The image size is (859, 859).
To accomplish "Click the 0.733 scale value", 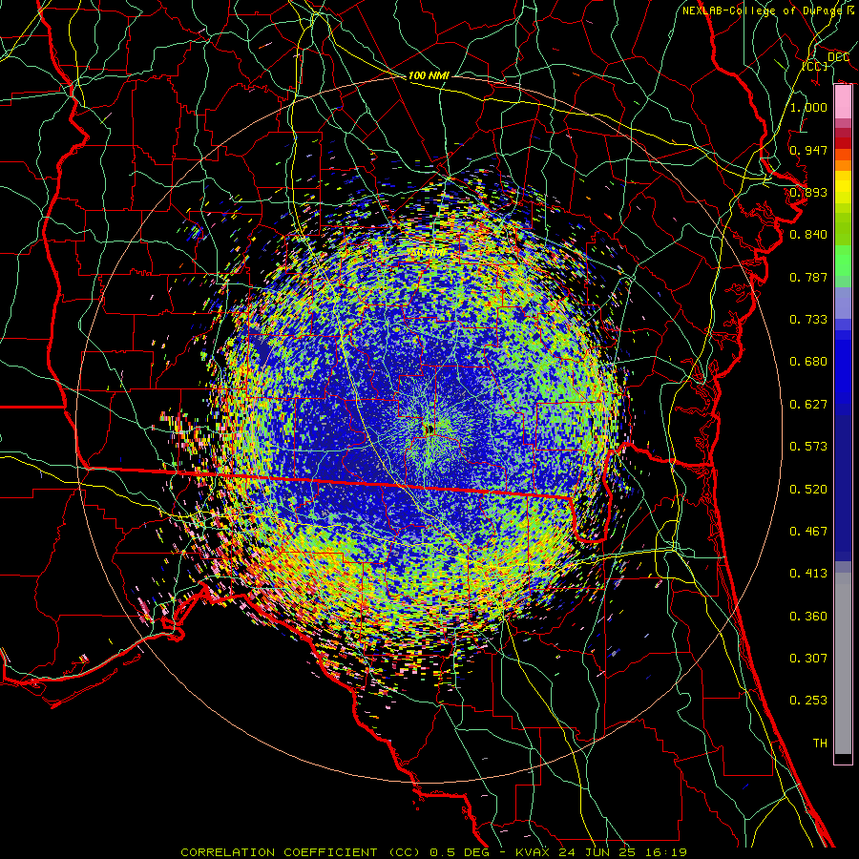I will tap(808, 320).
